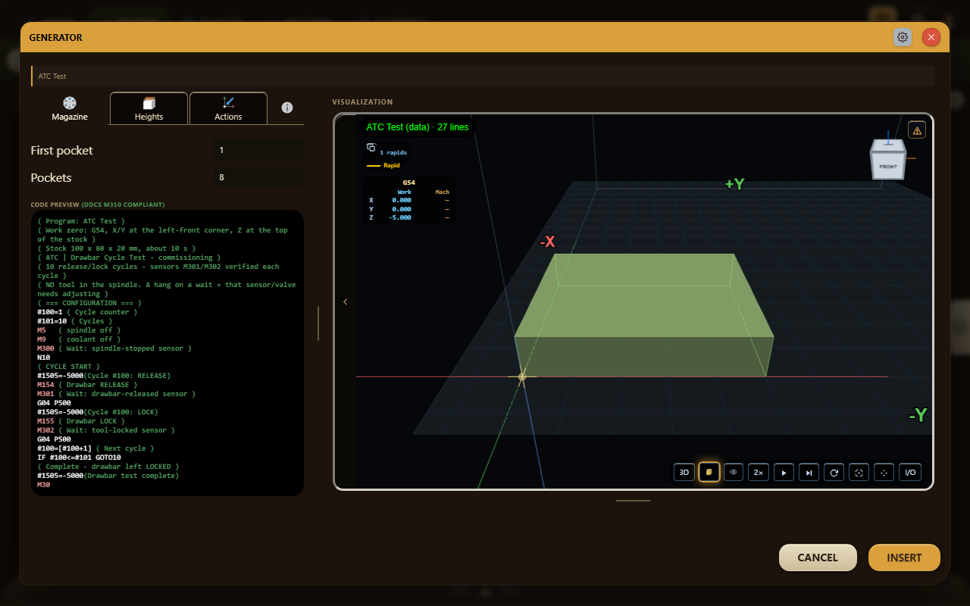
Task: Toggle the eye visibility button
Action: [x=734, y=472]
